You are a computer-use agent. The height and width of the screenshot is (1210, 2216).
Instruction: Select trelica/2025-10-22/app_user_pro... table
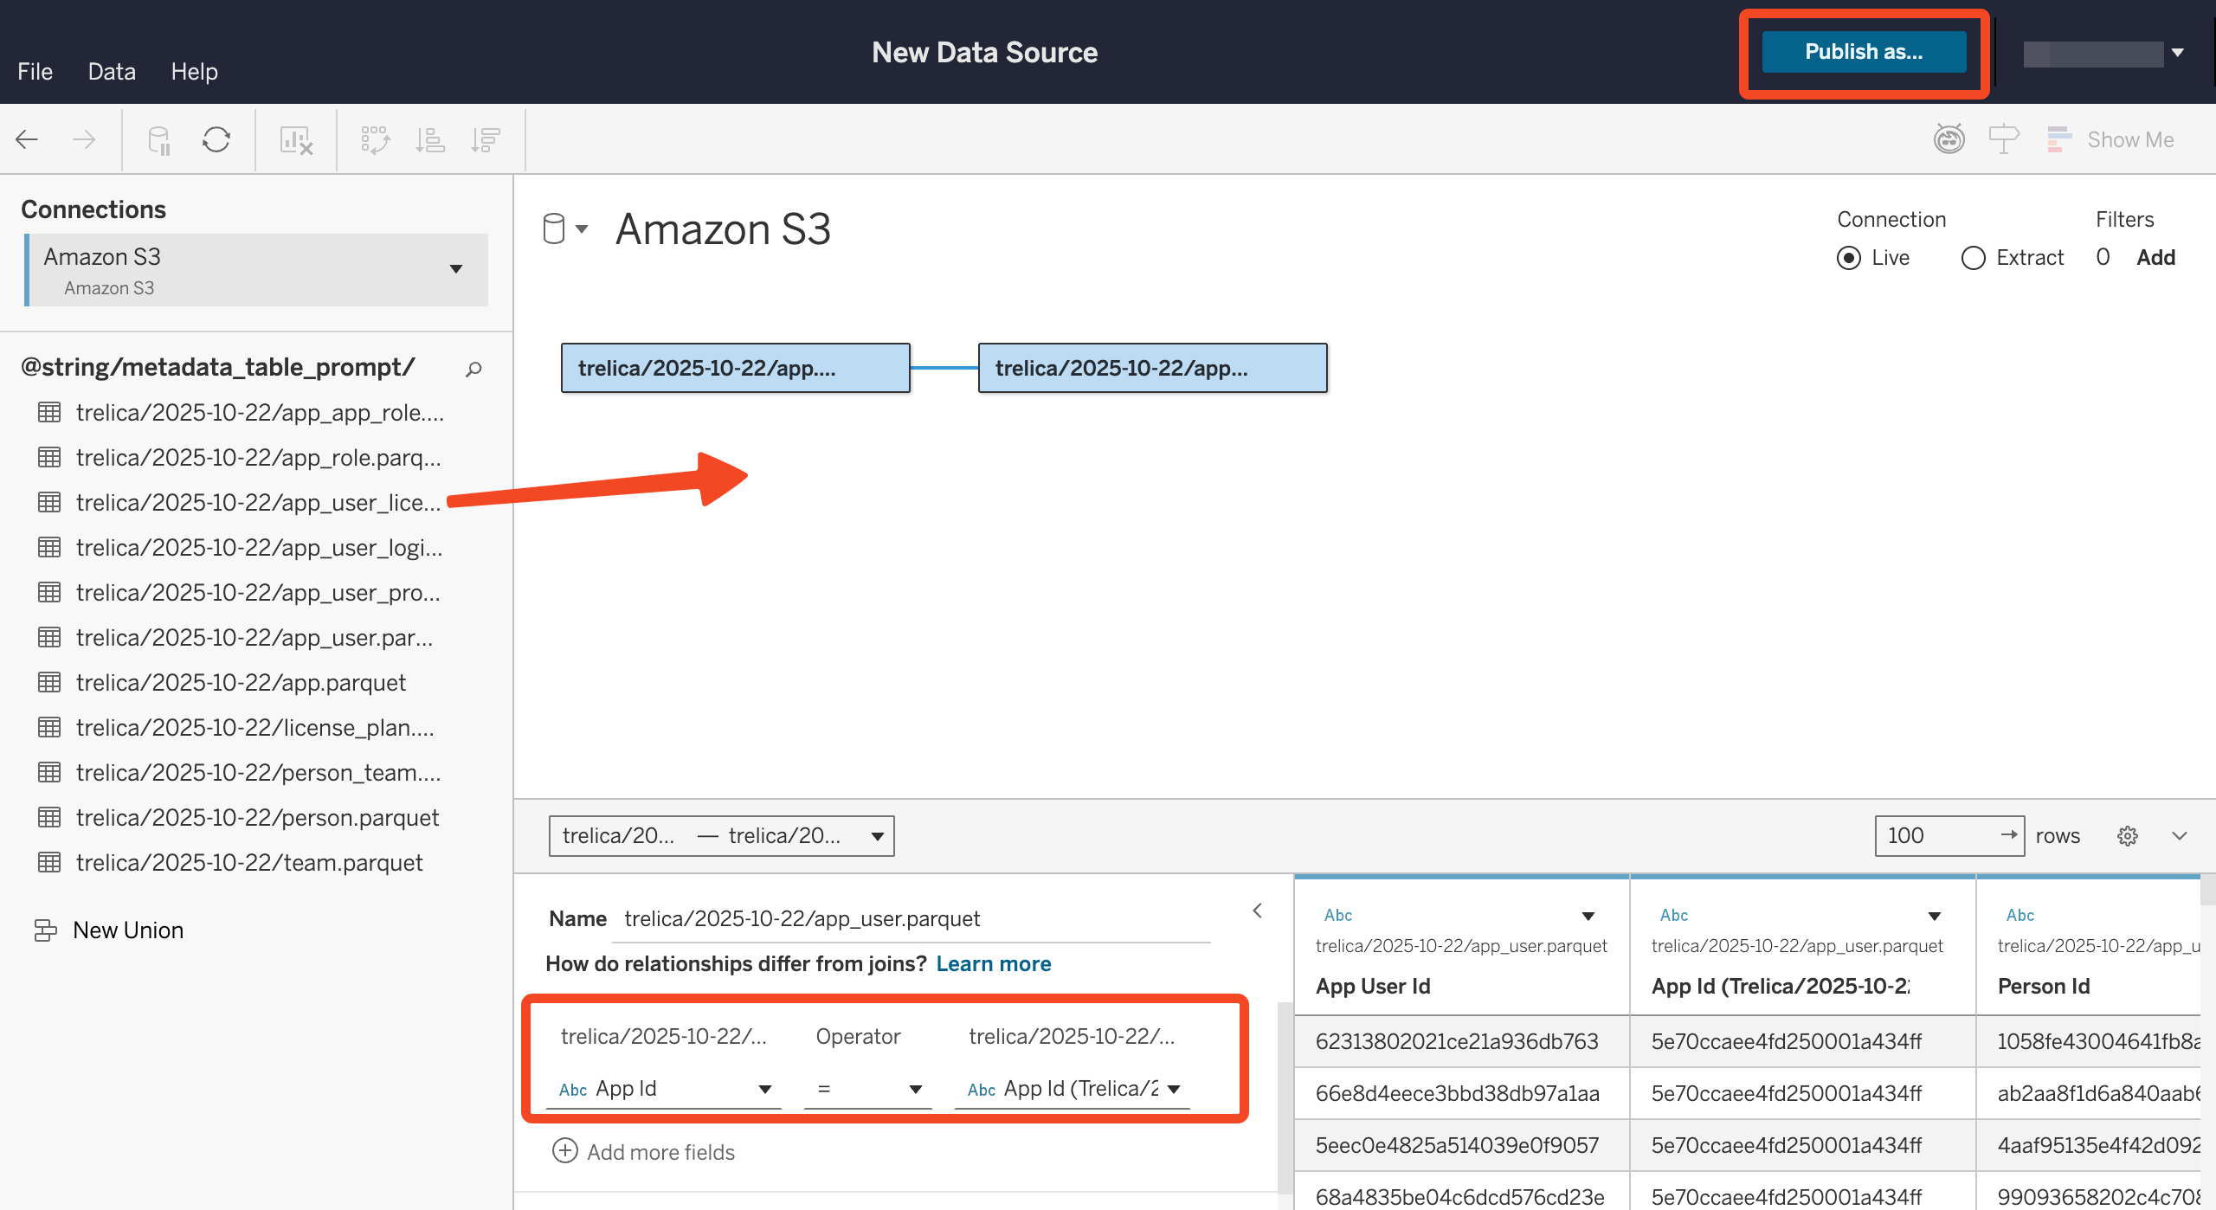click(258, 592)
